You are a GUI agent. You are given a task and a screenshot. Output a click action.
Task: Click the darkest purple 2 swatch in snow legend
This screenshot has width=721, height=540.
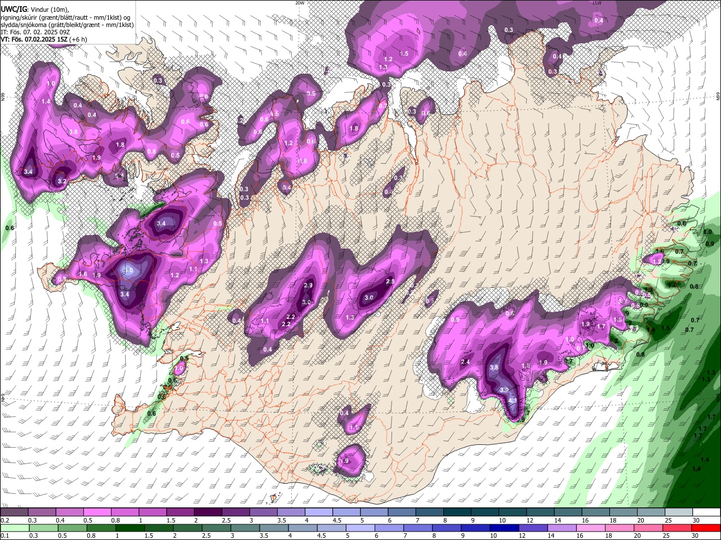pyautogui.click(x=208, y=512)
